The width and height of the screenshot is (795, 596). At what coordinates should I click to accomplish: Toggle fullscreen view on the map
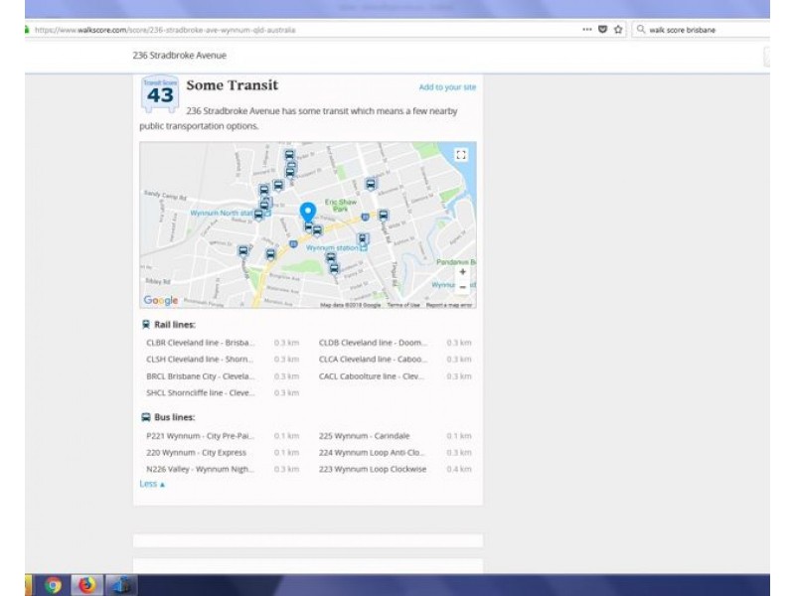[460, 155]
